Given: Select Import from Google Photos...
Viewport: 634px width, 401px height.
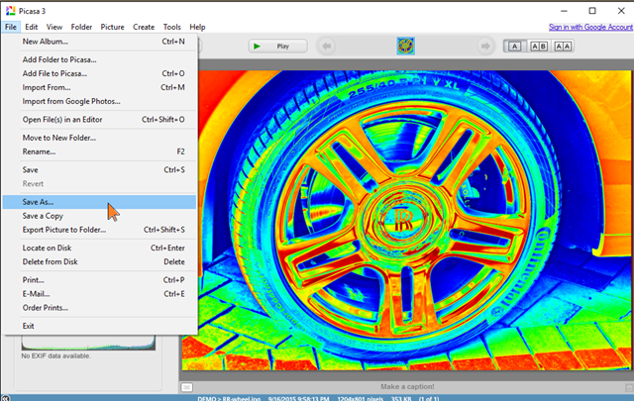Looking at the screenshot, I should click(x=71, y=101).
